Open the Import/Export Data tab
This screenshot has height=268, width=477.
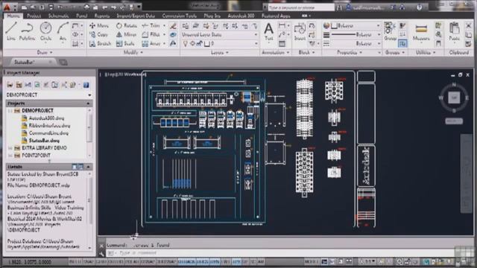point(136,16)
